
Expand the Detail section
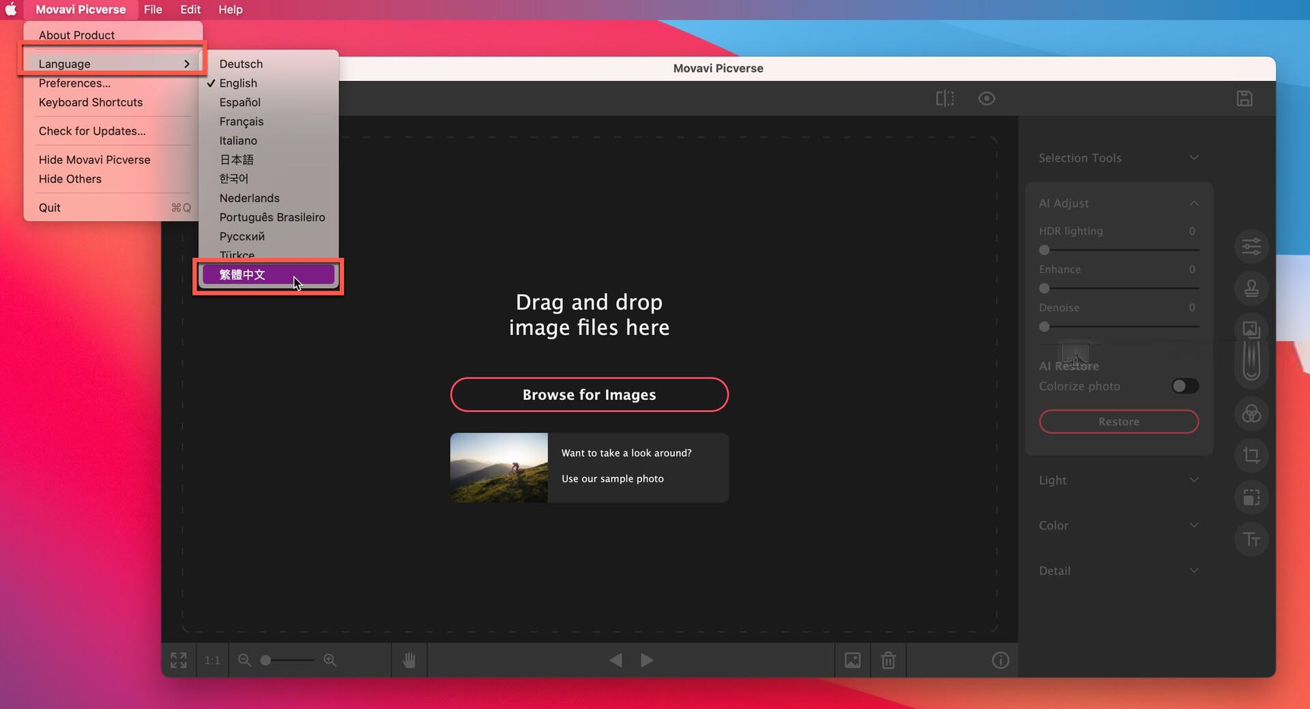[1119, 570]
